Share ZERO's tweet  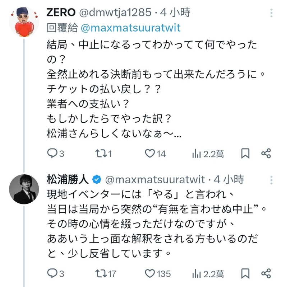point(266,154)
